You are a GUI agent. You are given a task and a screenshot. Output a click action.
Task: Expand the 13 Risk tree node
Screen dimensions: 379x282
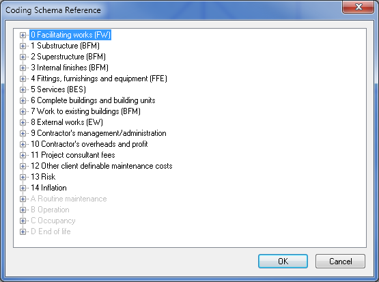[x=23, y=177]
